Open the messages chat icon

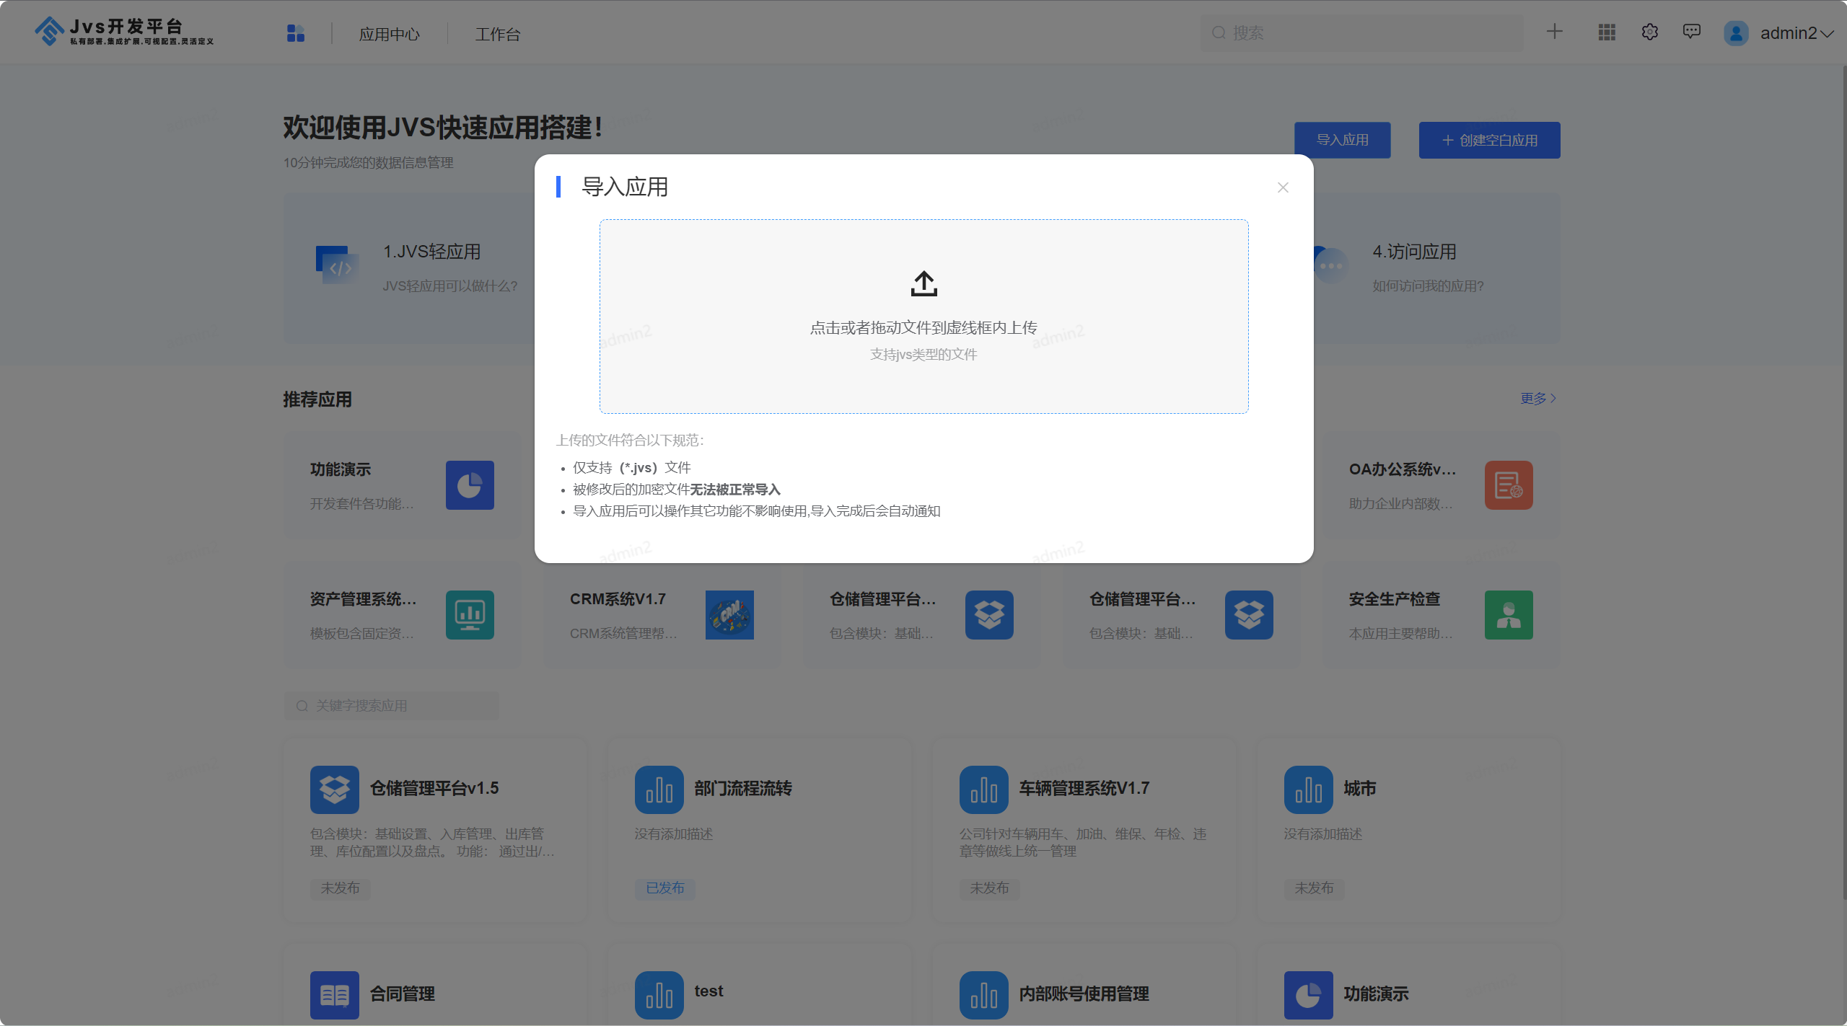(x=1691, y=32)
